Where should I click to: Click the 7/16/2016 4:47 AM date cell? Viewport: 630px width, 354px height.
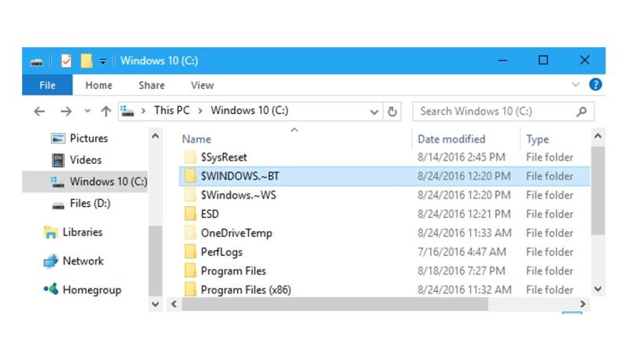tap(461, 252)
